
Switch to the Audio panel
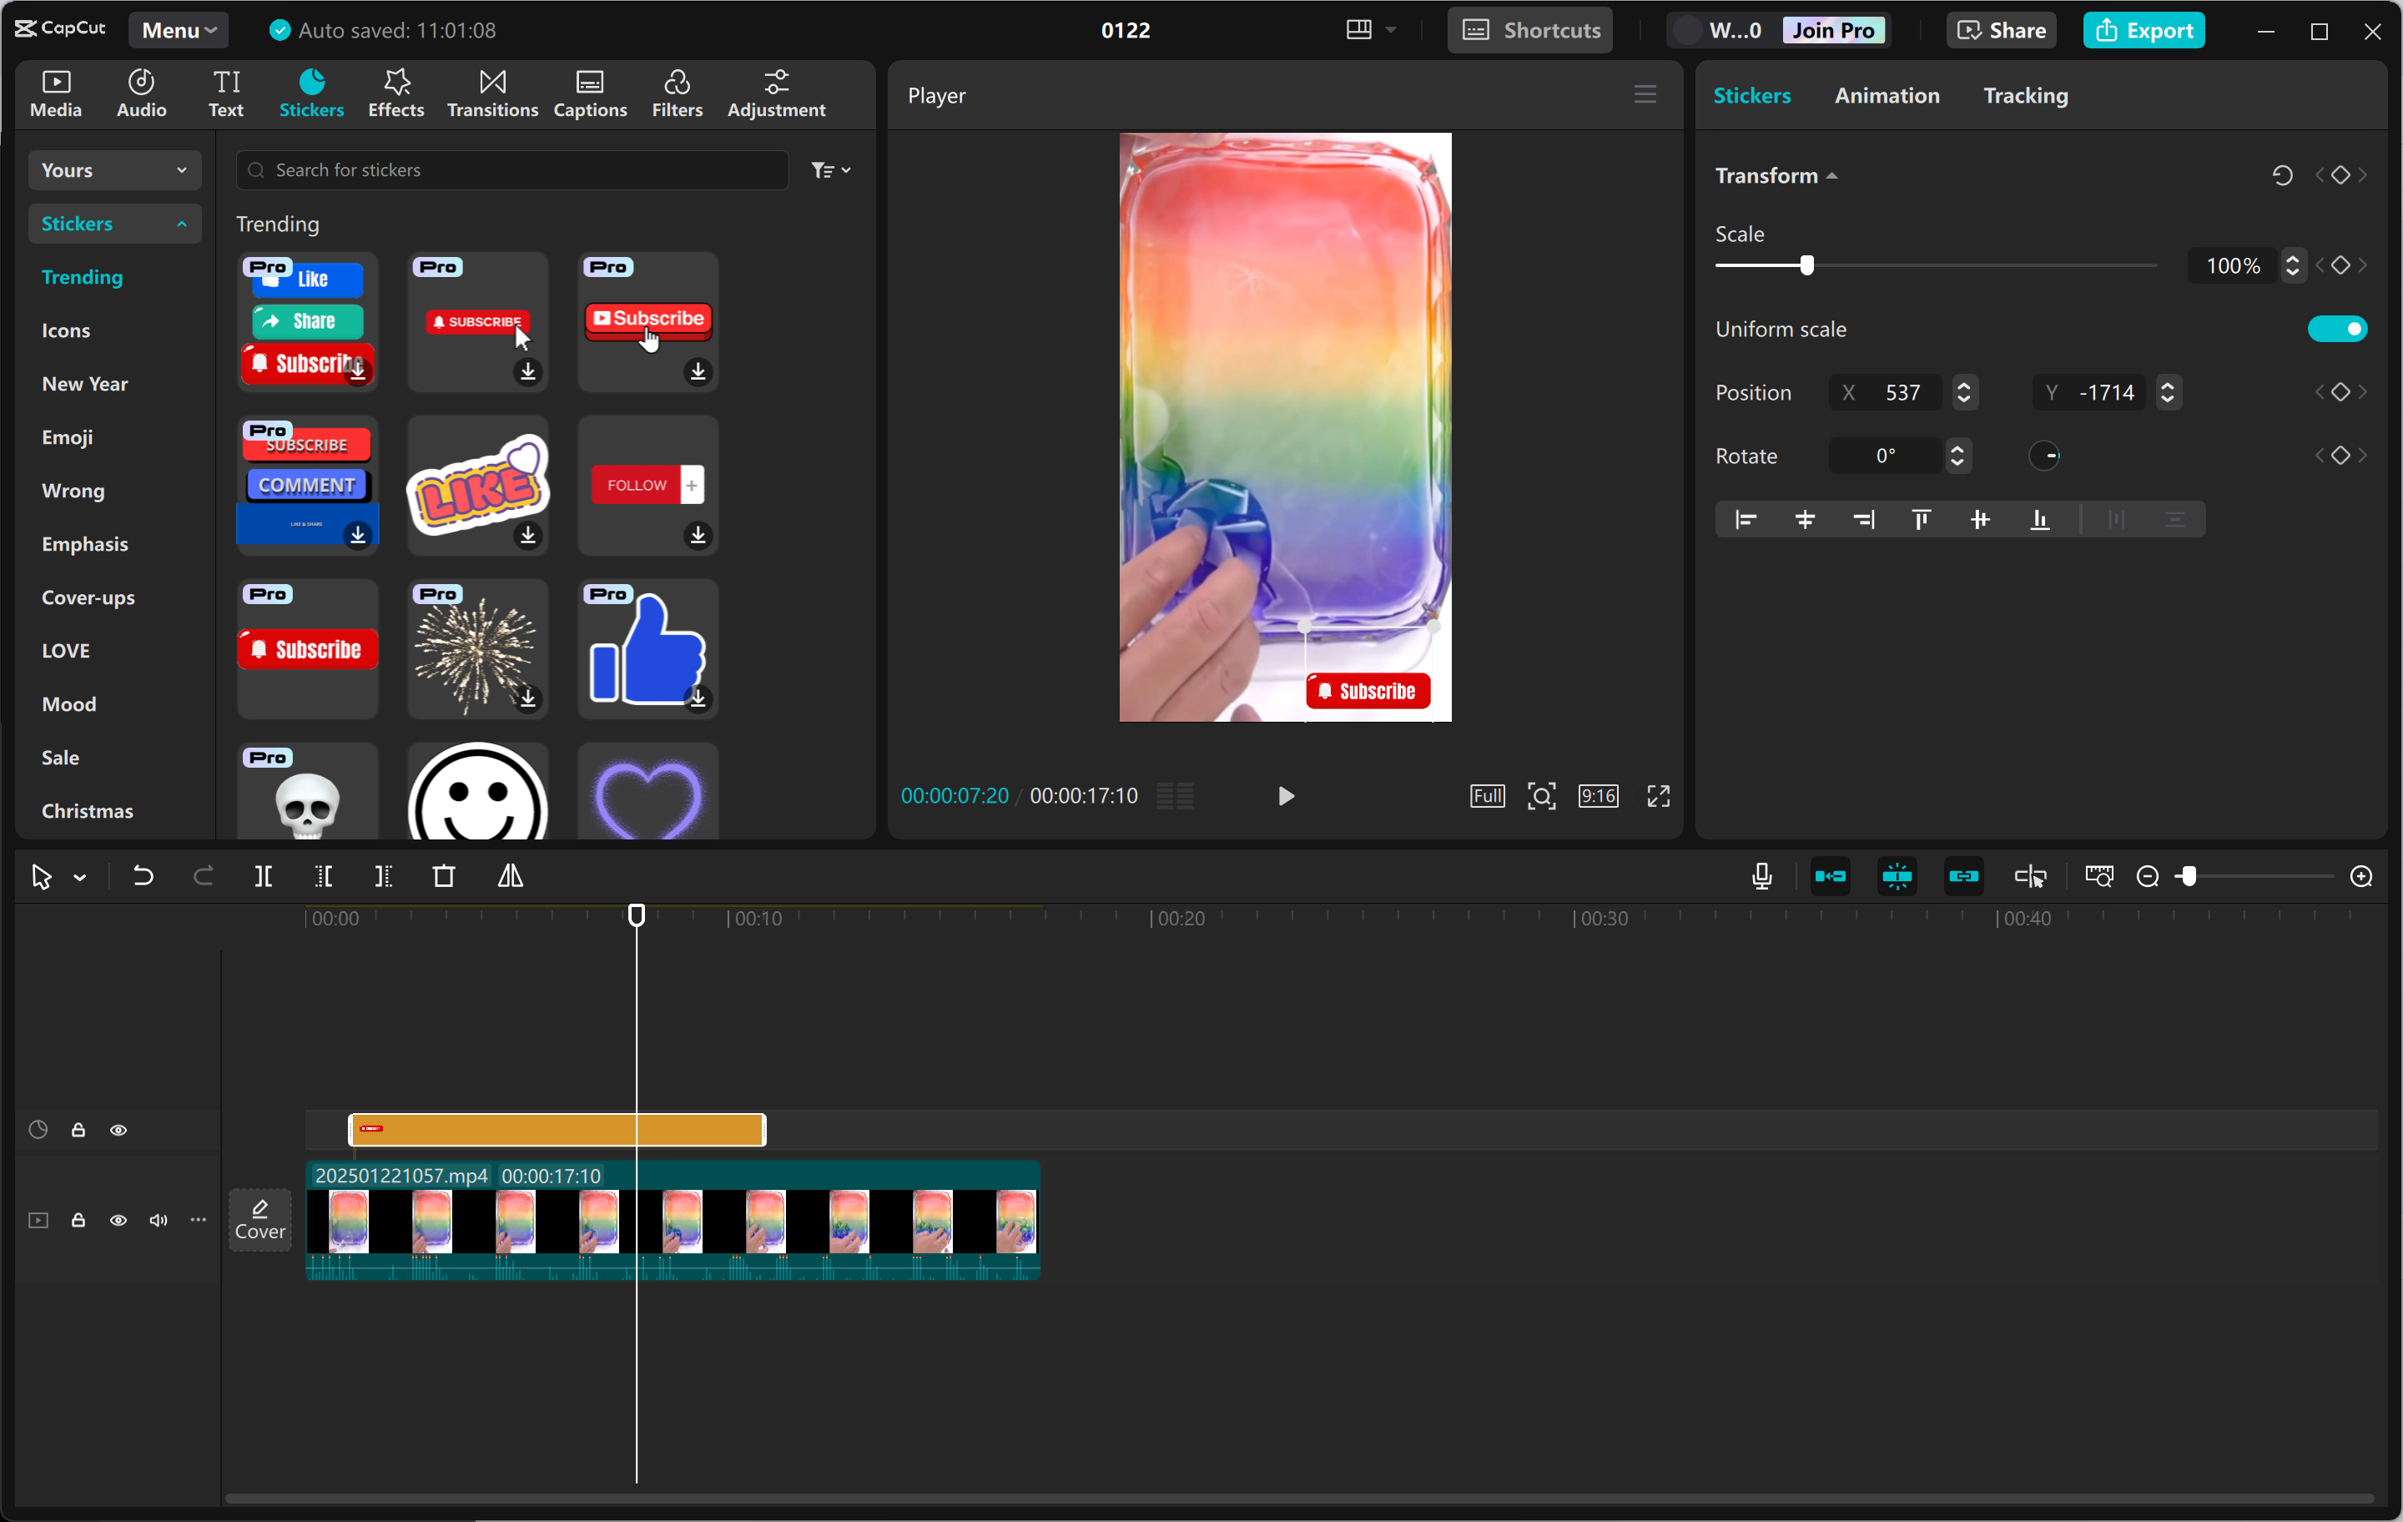coord(139,92)
